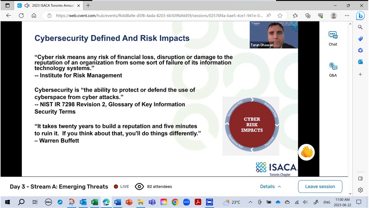Click the LIVE status indicator

coord(121,186)
